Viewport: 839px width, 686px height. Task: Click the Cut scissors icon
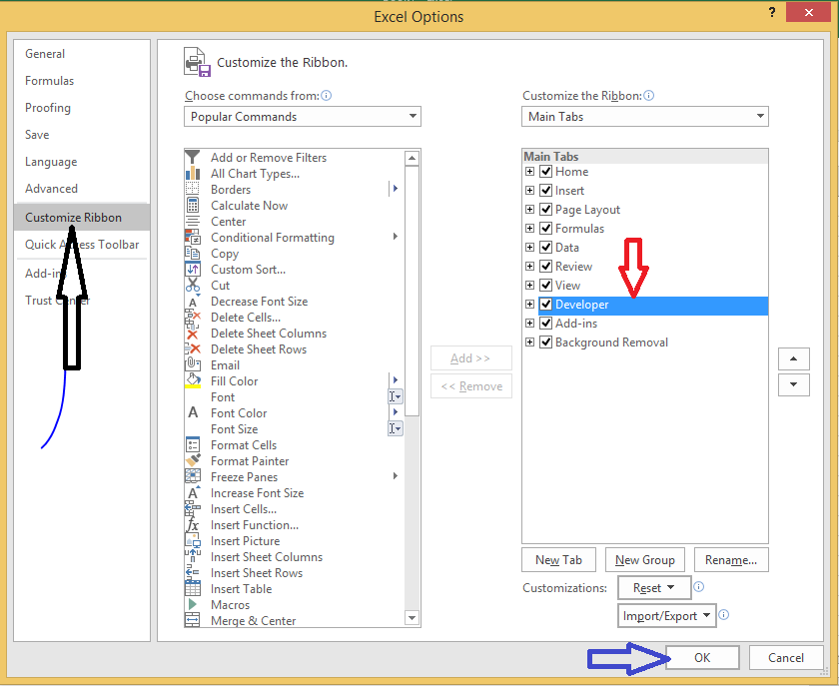(x=192, y=286)
